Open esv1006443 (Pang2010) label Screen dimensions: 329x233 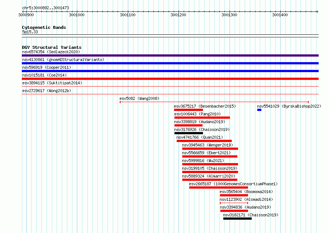pos(197,114)
